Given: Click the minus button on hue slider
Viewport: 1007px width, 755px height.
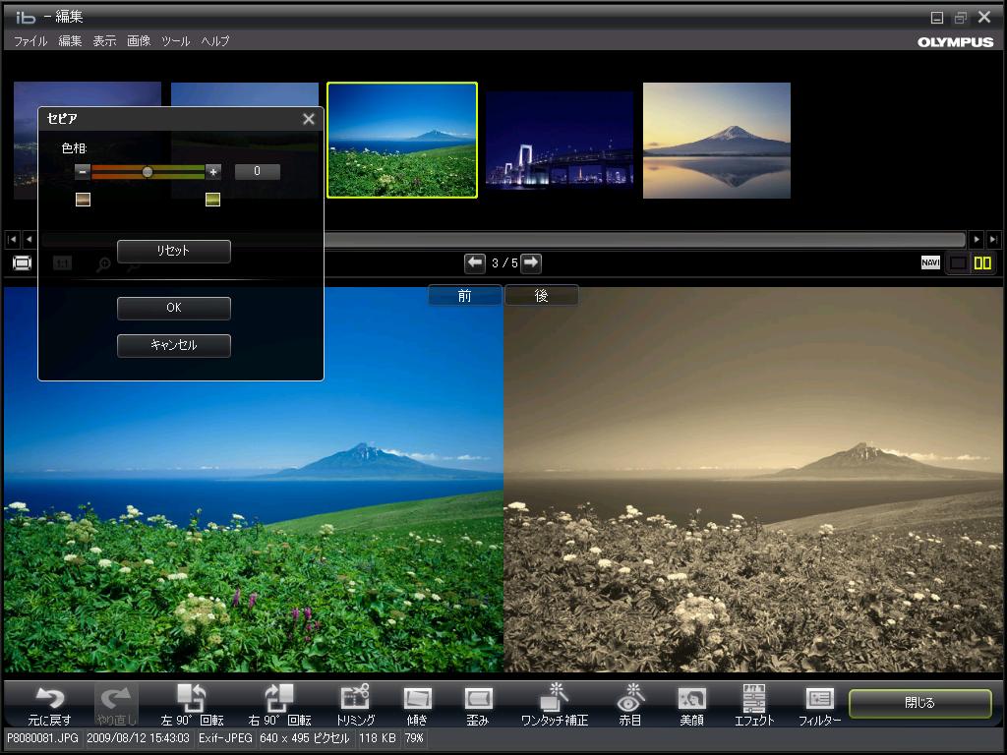Looking at the screenshot, I should 83,171.
